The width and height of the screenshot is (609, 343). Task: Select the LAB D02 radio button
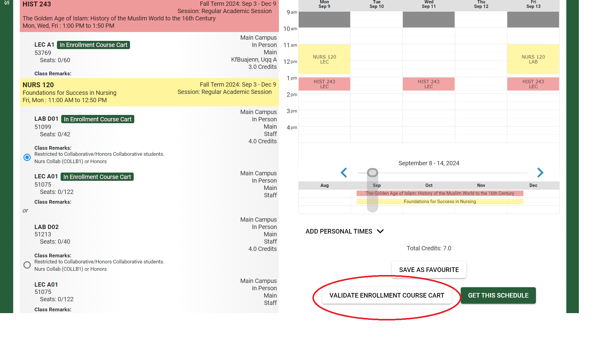[27, 265]
